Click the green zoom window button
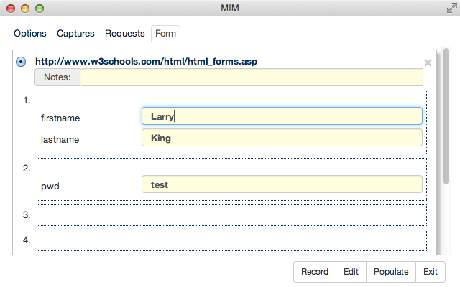This screenshot has width=460, height=287. 40,9
